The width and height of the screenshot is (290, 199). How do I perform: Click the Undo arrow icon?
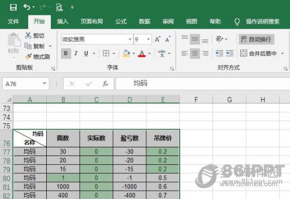(27, 7)
